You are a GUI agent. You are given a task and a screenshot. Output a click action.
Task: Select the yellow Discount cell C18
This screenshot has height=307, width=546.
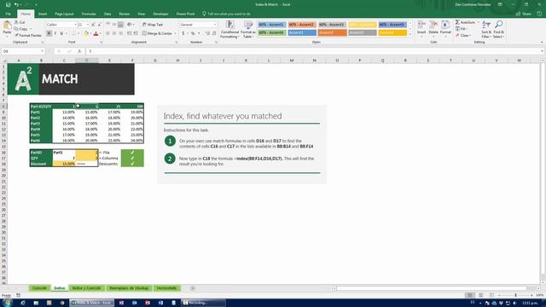(x=64, y=164)
